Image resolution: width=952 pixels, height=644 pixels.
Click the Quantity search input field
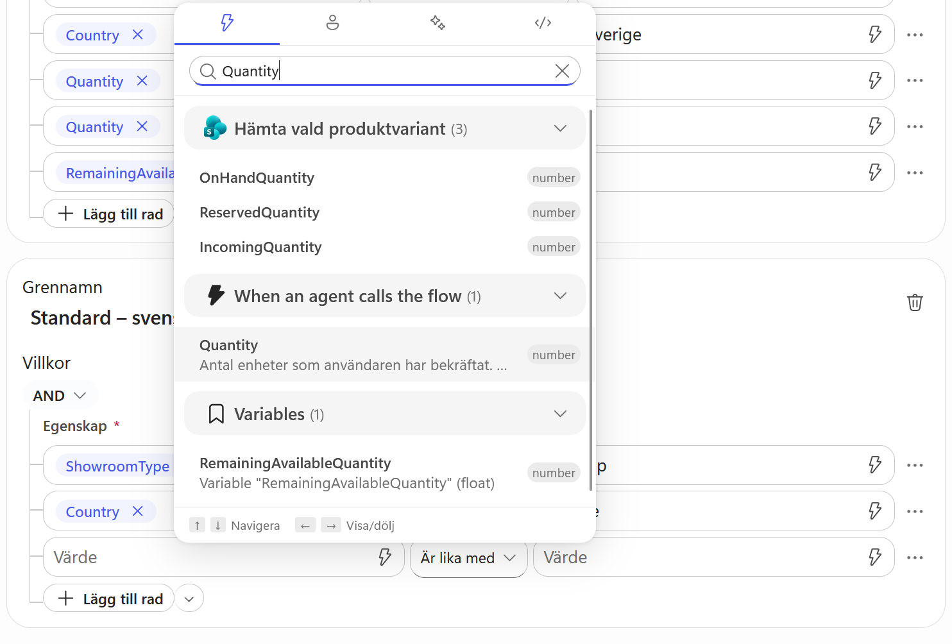click(x=385, y=71)
